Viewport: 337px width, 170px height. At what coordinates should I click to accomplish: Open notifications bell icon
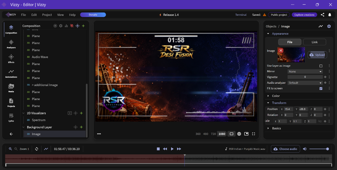[x=330, y=14]
